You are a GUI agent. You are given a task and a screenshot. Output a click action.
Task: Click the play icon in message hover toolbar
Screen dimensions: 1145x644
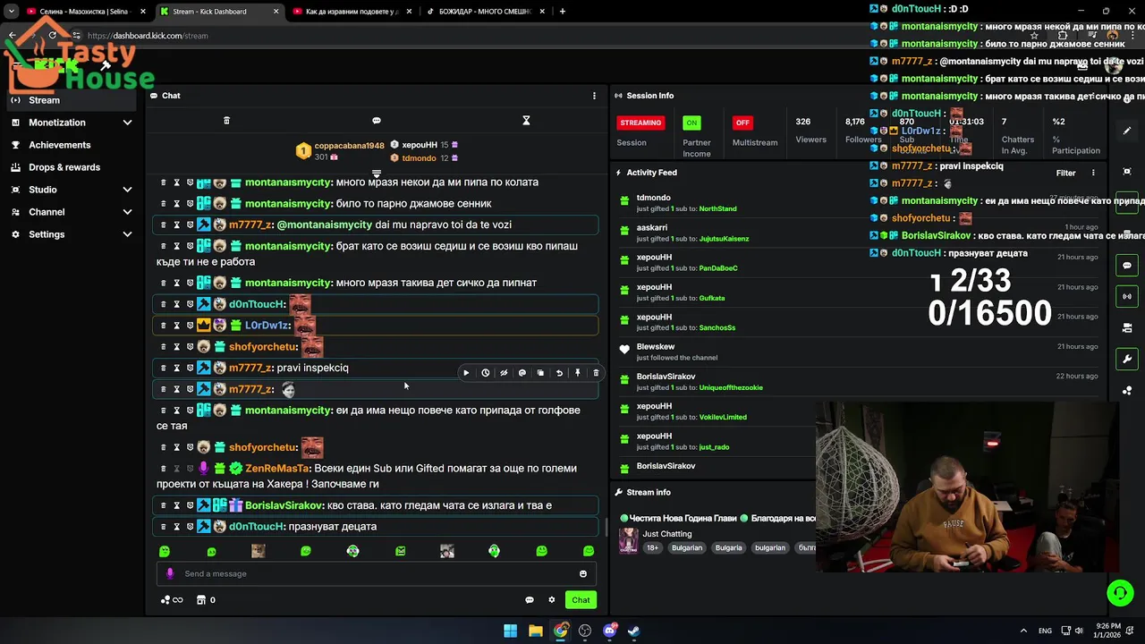click(x=466, y=373)
